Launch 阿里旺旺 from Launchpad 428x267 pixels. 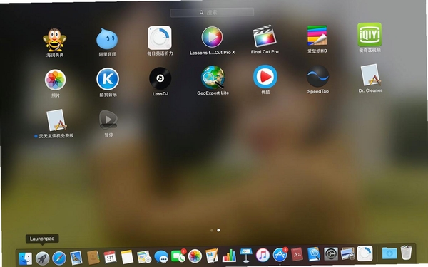(x=107, y=38)
